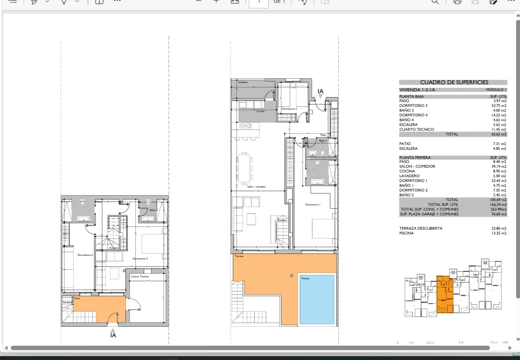Open more options ellipsis on right toolbar
520x360 pixels.
511,1
